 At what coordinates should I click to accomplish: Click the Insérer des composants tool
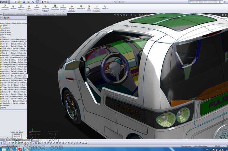(5, 7)
